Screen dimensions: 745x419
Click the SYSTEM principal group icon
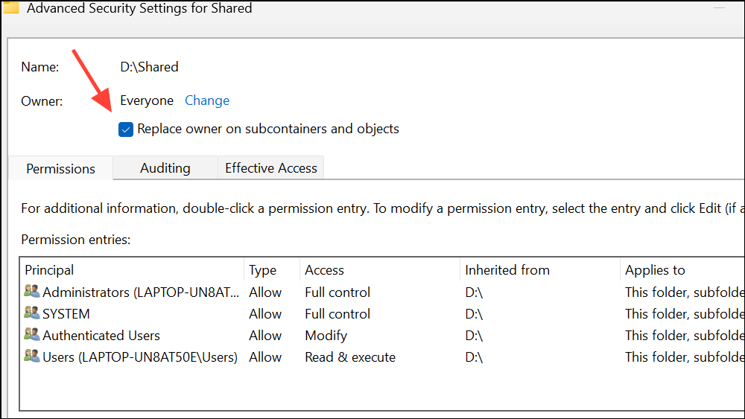32,314
